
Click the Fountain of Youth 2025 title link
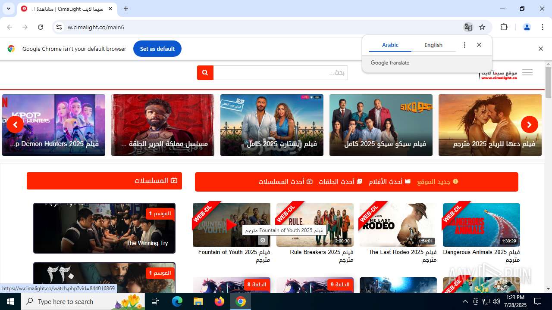click(234, 256)
